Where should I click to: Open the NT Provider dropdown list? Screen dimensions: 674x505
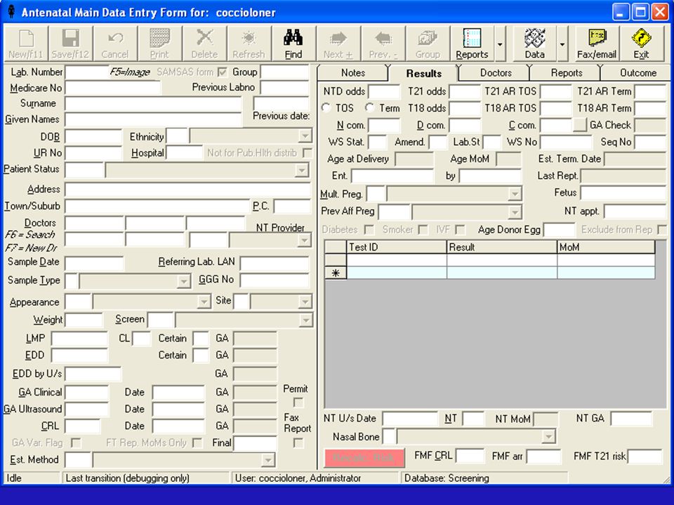pos(304,241)
